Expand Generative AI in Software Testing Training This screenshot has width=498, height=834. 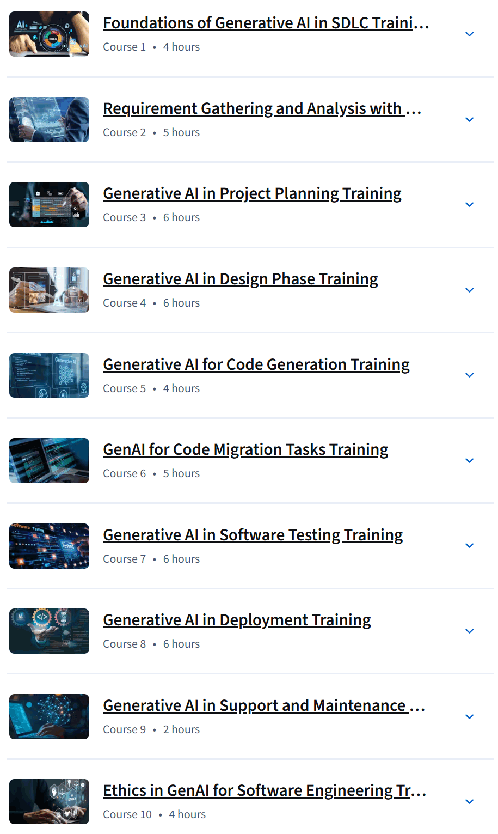tap(470, 546)
